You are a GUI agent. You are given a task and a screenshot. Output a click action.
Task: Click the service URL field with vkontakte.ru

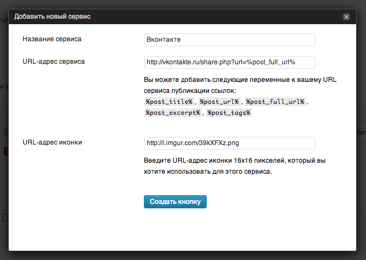tap(229, 62)
